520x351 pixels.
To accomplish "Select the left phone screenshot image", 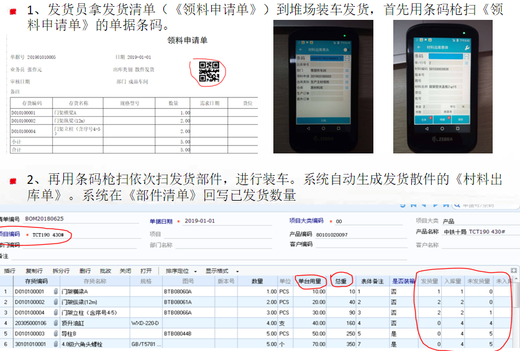I will [323, 86].
